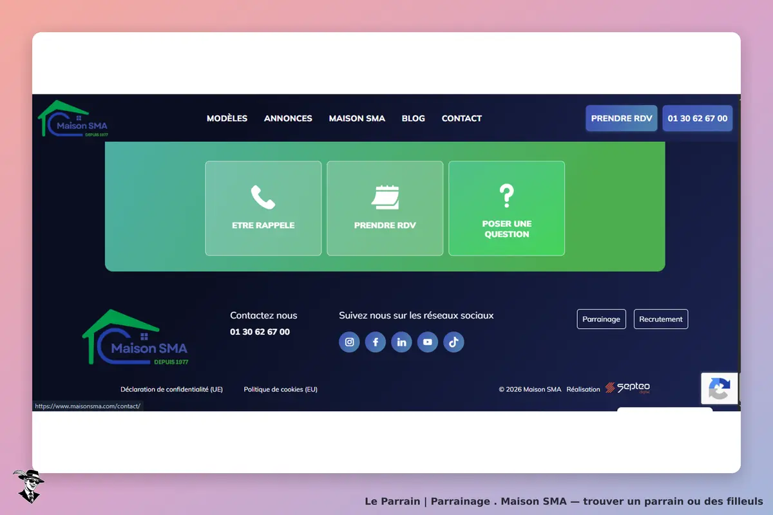Click the Parrainage button
This screenshot has width=773, height=515.
click(601, 319)
